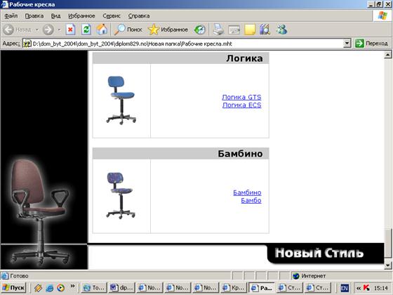Click the Stop loading red X icon
The width and height of the screenshot is (393, 295).
(x=70, y=29)
